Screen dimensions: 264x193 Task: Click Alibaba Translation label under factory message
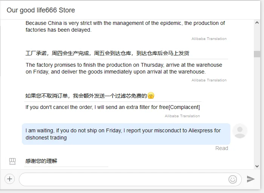pyautogui.click(x=209, y=80)
